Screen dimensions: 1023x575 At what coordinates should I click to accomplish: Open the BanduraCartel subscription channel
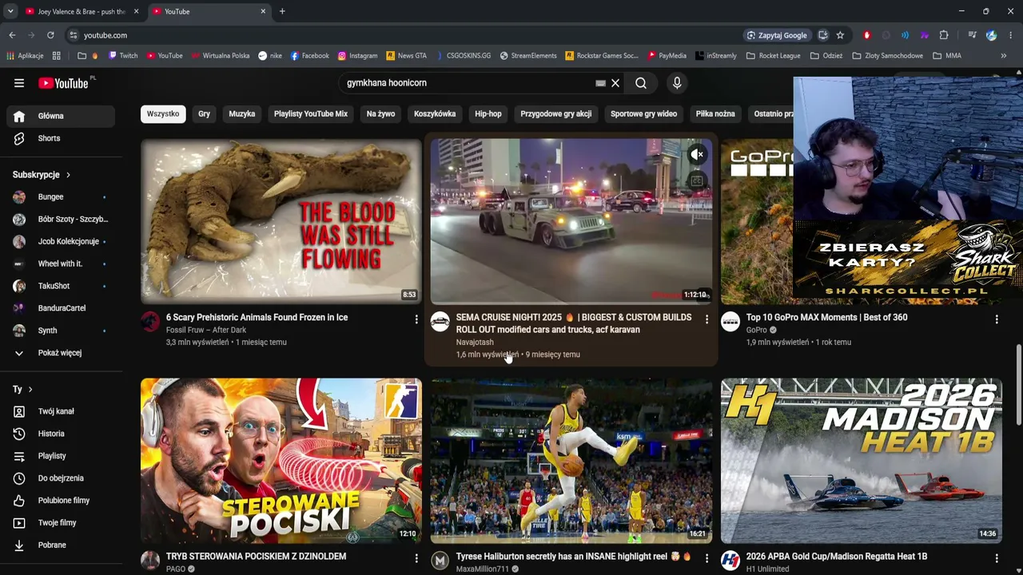pyautogui.click(x=61, y=308)
